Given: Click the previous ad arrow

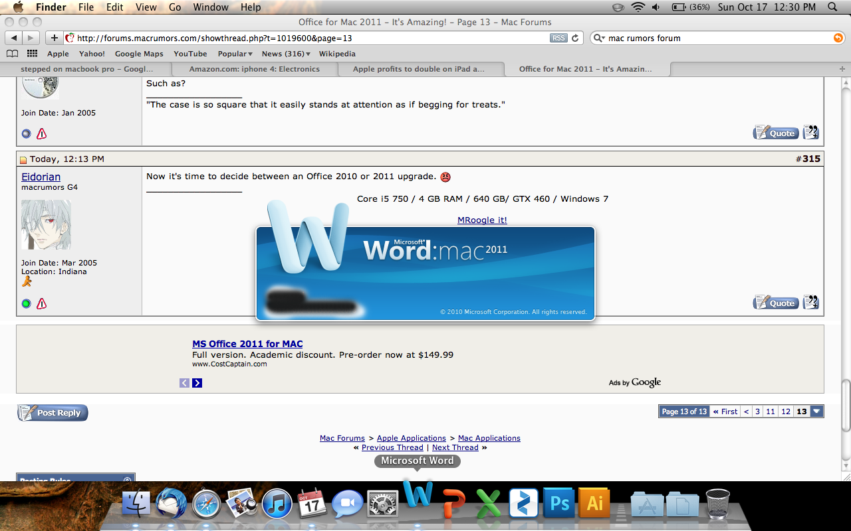Looking at the screenshot, I should (x=184, y=382).
